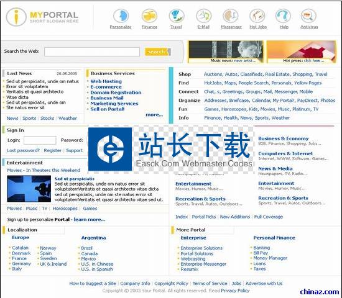Viewport: 342px width, 298px height.
Task: Click the Support link in Sign In
Action: point(74,150)
